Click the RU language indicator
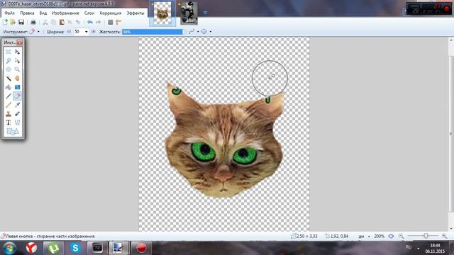Image resolution: width=454 pixels, height=255 pixels. point(409,247)
